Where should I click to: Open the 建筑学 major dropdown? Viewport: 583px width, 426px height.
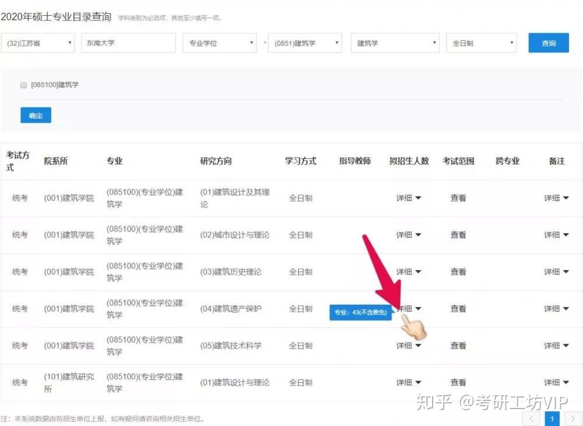pyautogui.click(x=395, y=43)
